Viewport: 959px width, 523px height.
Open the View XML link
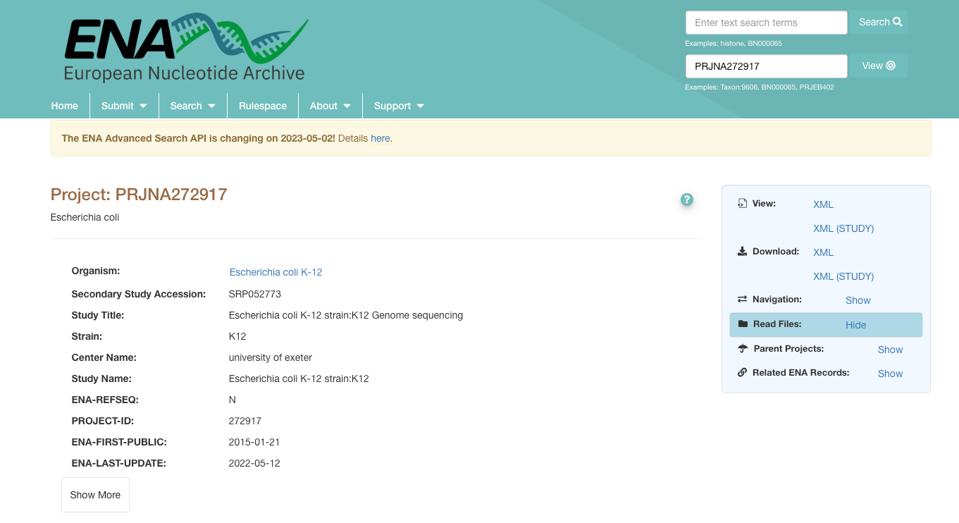pyautogui.click(x=823, y=204)
